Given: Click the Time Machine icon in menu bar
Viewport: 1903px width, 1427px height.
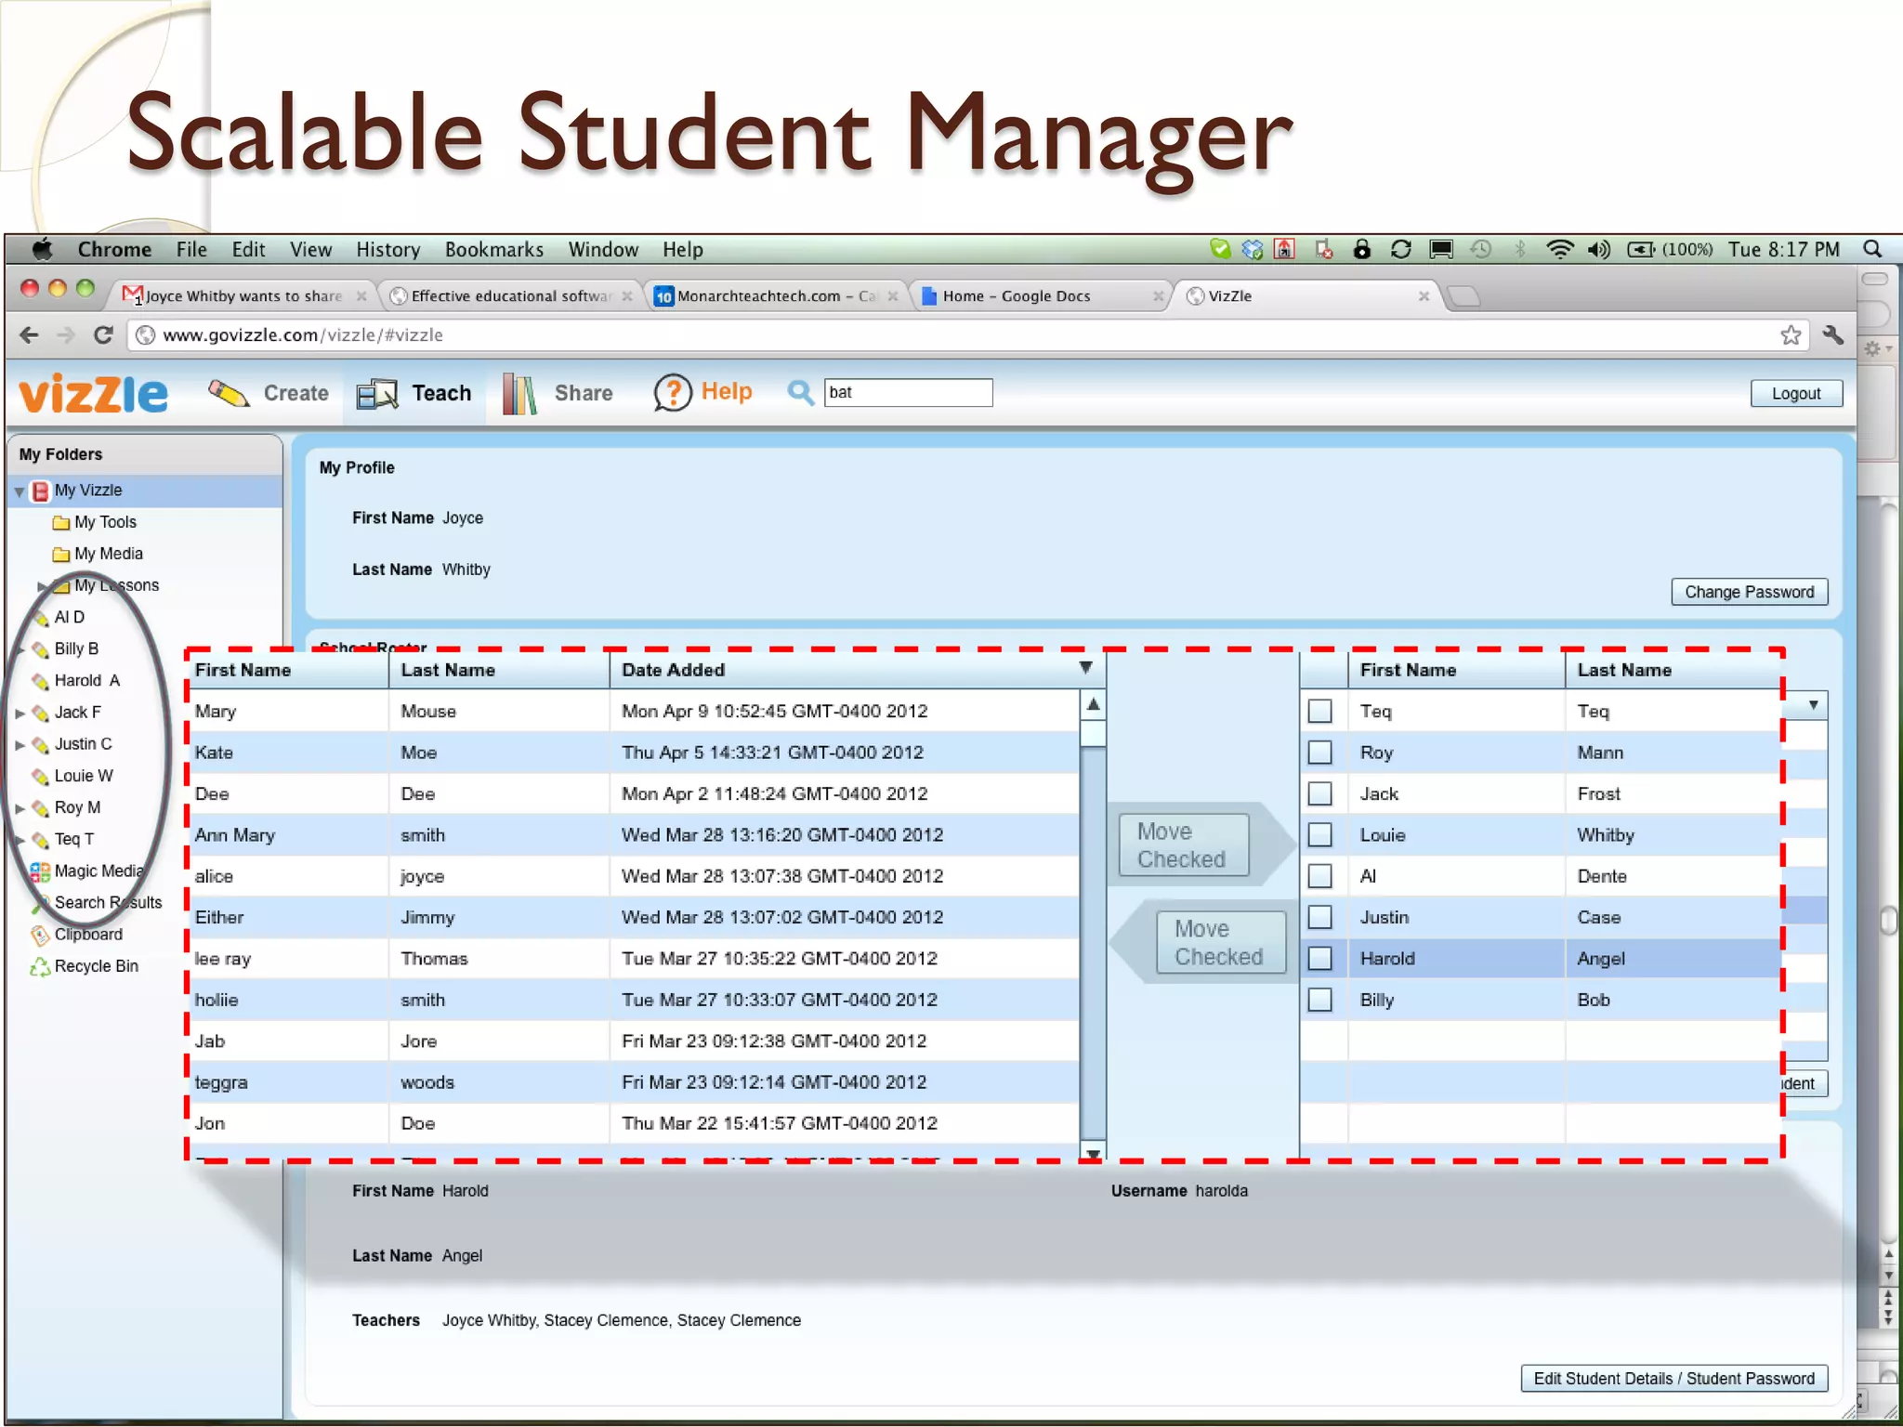Looking at the screenshot, I should [1481, 249].
